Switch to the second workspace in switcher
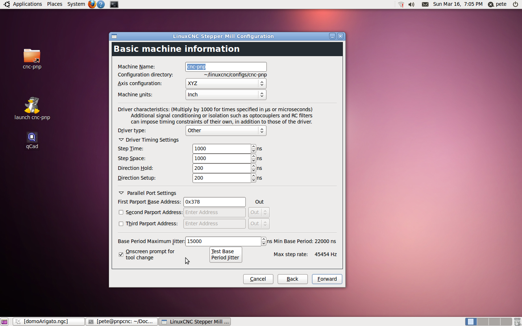 click(x=482, y=322)
